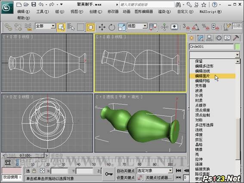
Task: Expand the modifier list dropdown arrow
Action: pos(237,55)
